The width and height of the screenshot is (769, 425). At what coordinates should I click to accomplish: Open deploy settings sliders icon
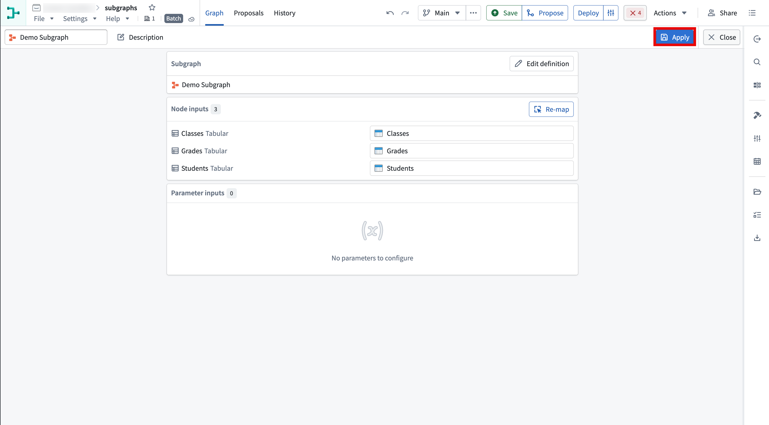click(611, 13)
